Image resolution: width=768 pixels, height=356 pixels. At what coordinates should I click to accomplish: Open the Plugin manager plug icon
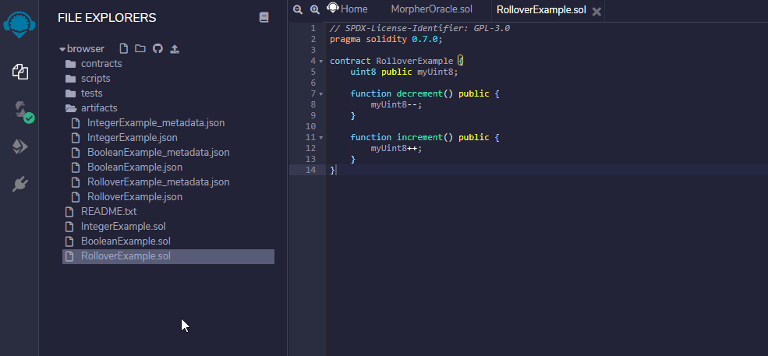coord(20,184)
